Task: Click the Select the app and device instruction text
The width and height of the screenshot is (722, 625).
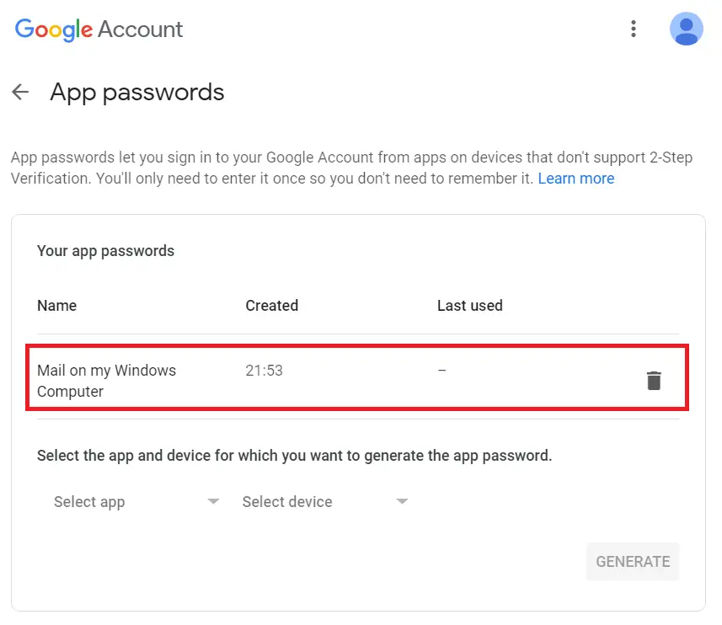Action: [294, 455]
